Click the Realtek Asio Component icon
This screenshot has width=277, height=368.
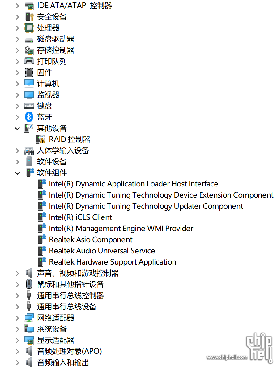click(42, 240)
